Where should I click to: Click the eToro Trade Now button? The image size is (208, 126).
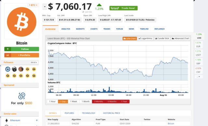pos(123,8)
